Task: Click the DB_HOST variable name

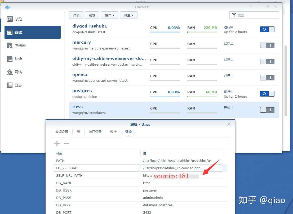Action: [x=64, y=205]
